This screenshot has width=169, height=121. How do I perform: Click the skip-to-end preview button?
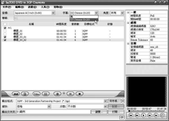(x=137, y=115)
